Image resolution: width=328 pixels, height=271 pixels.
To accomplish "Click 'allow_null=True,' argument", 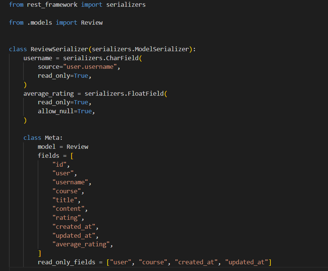I will (66, 111).
